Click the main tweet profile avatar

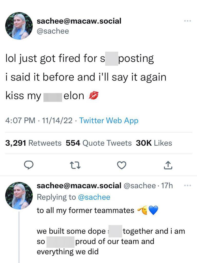pyautogui.click(x=19, y=26)
